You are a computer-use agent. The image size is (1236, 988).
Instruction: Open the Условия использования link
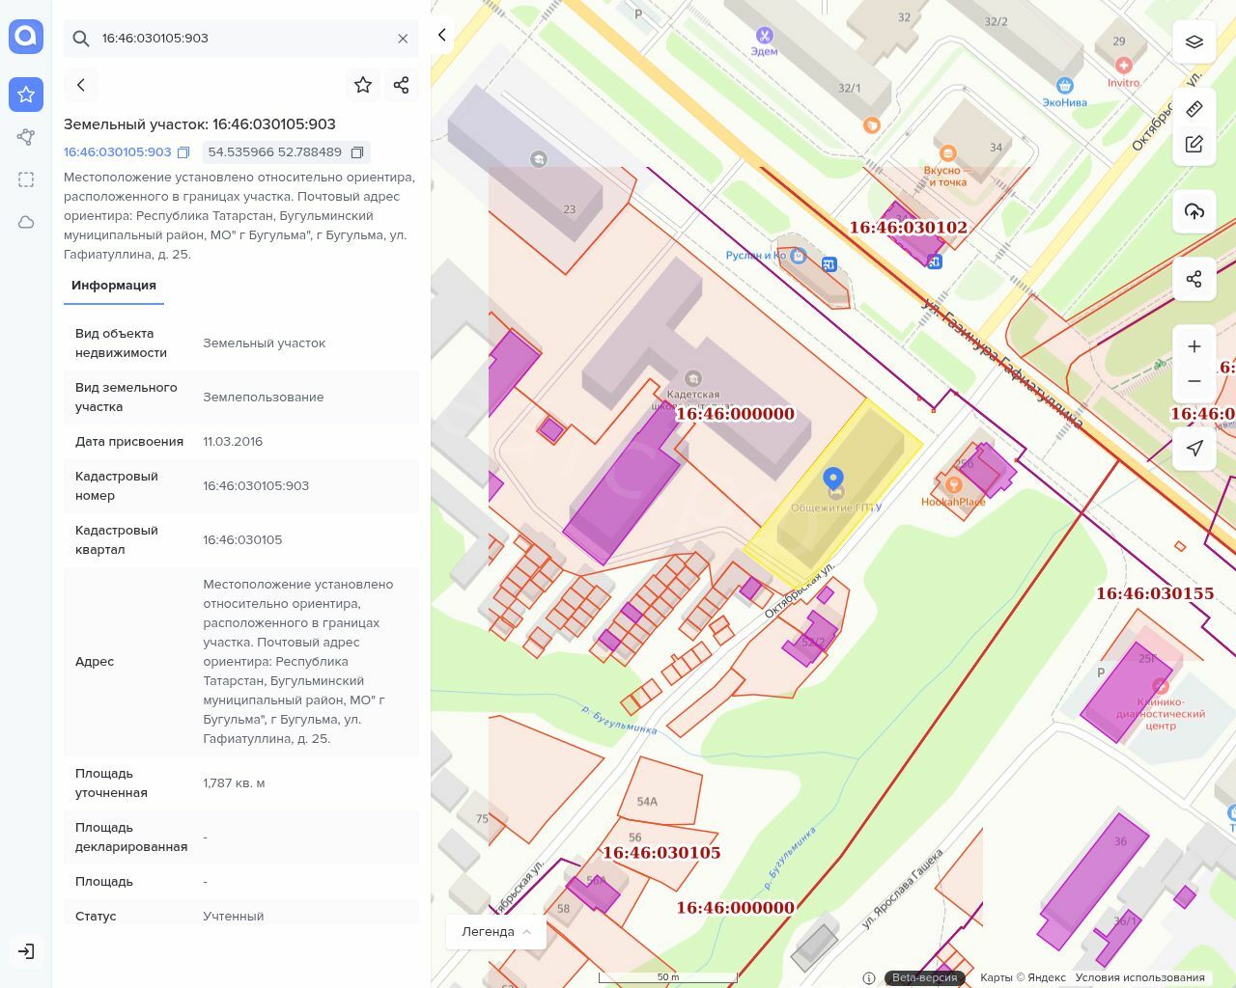click(1139, 977)
